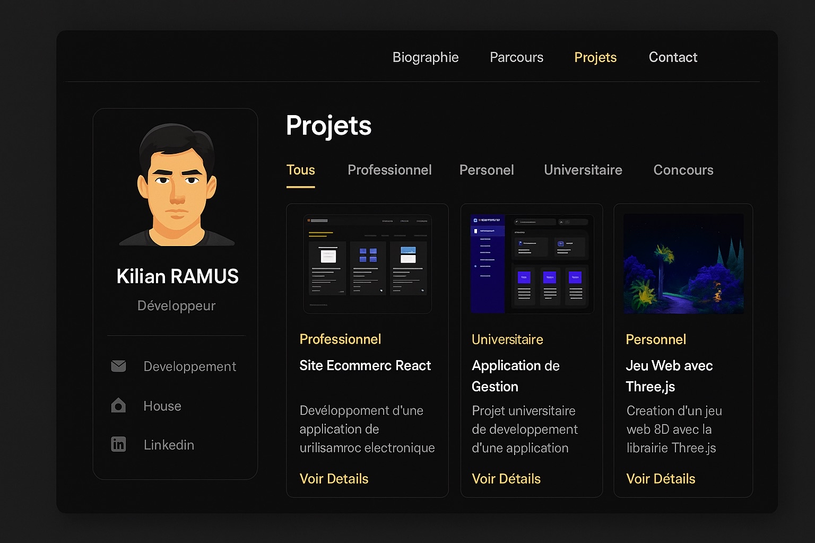
Task: Click the Linkedin text link in sidebar
Action: tap(169, 445)
